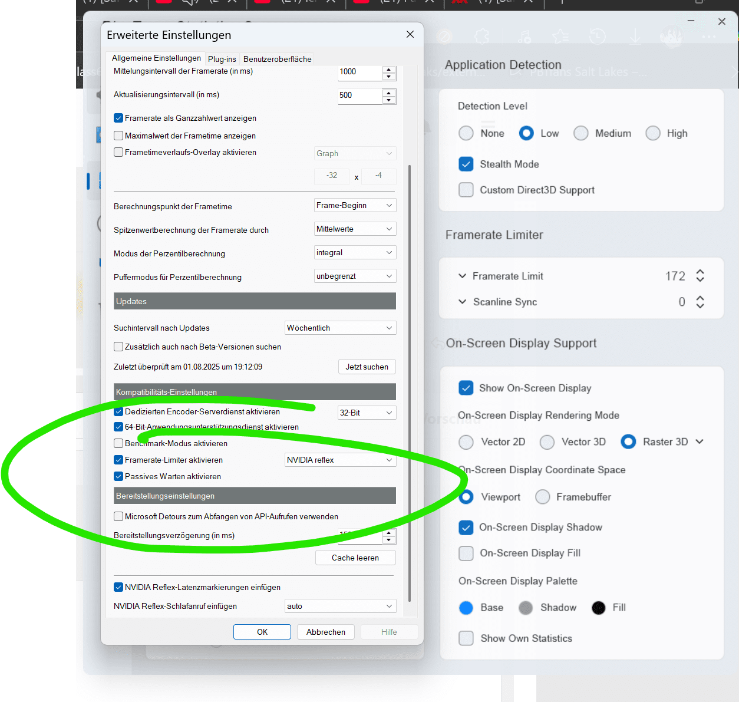Open the disabled Graph overlay dropdown
The image size is (739, 702).
[x=355, y=153]
